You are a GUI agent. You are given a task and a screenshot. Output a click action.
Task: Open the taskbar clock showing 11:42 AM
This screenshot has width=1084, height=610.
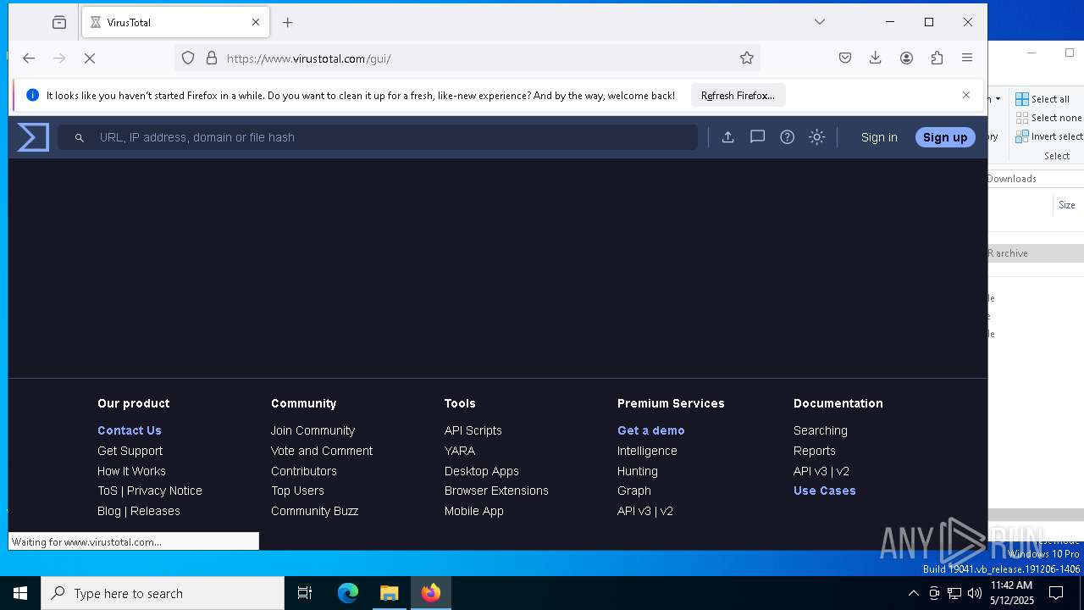pyautogui.click(x=1012, y=593)
